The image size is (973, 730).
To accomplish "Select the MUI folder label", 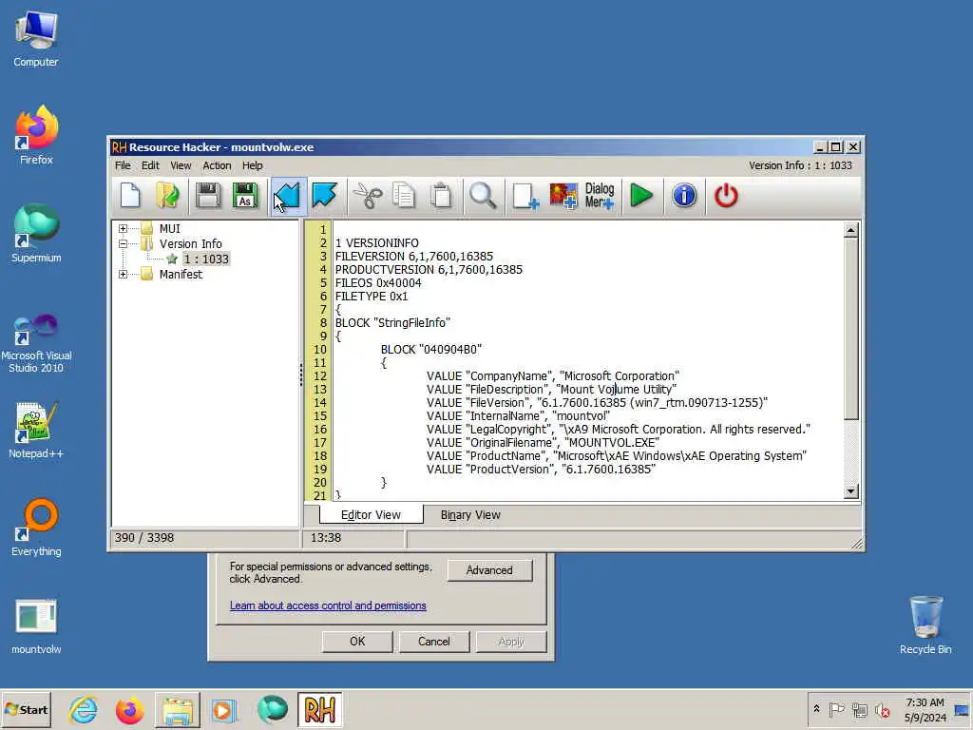I will (x=169, y=228).
